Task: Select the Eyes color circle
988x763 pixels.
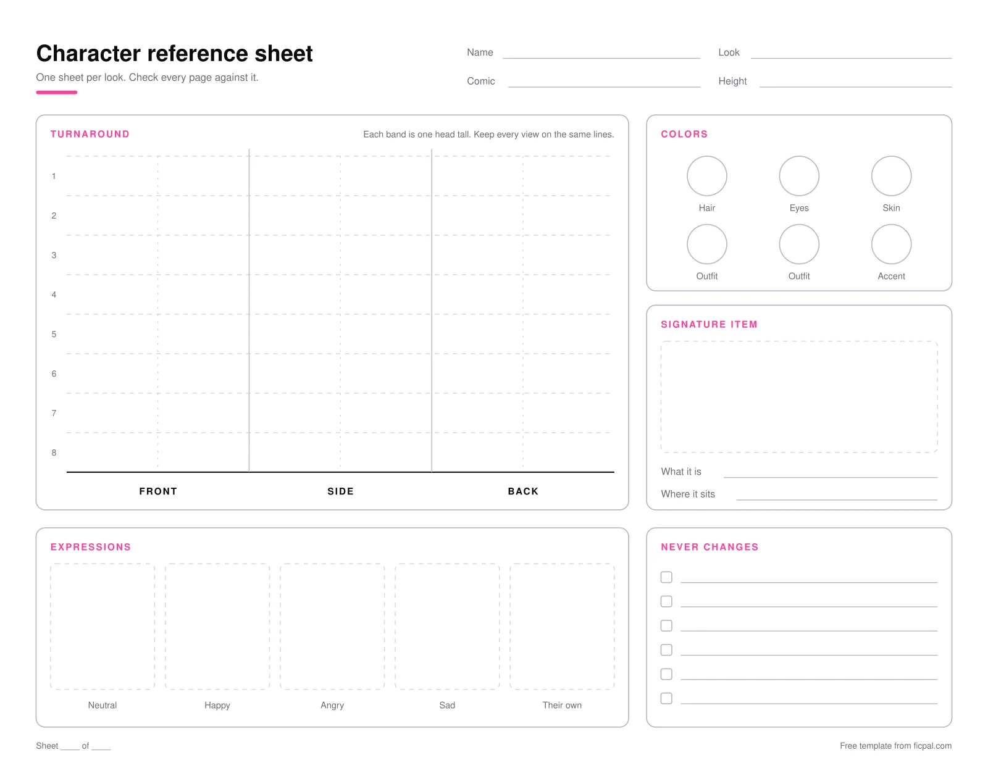Action: tap(799, 176)
